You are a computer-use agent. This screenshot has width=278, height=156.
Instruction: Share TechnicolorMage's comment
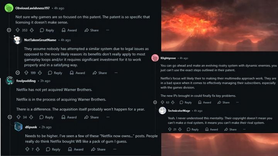[231, 129]
